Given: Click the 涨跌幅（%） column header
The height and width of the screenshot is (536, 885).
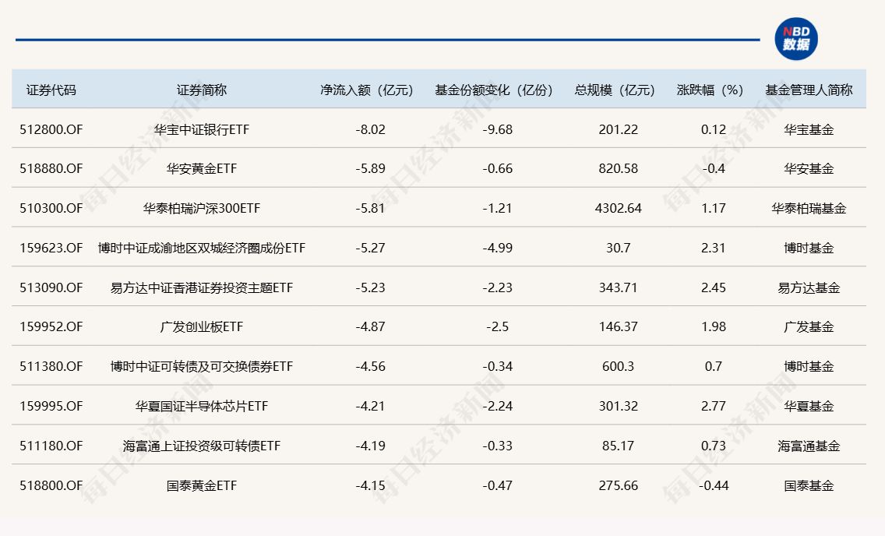Looking at the screenshot, I should tap(714, 90).
